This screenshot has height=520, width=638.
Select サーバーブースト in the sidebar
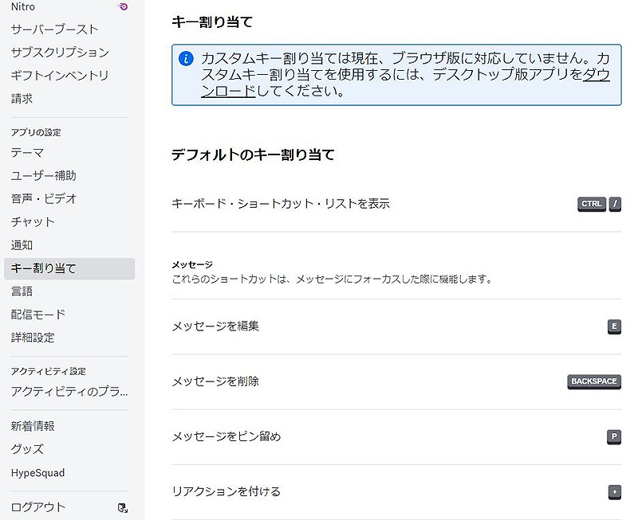click(54, 29)
